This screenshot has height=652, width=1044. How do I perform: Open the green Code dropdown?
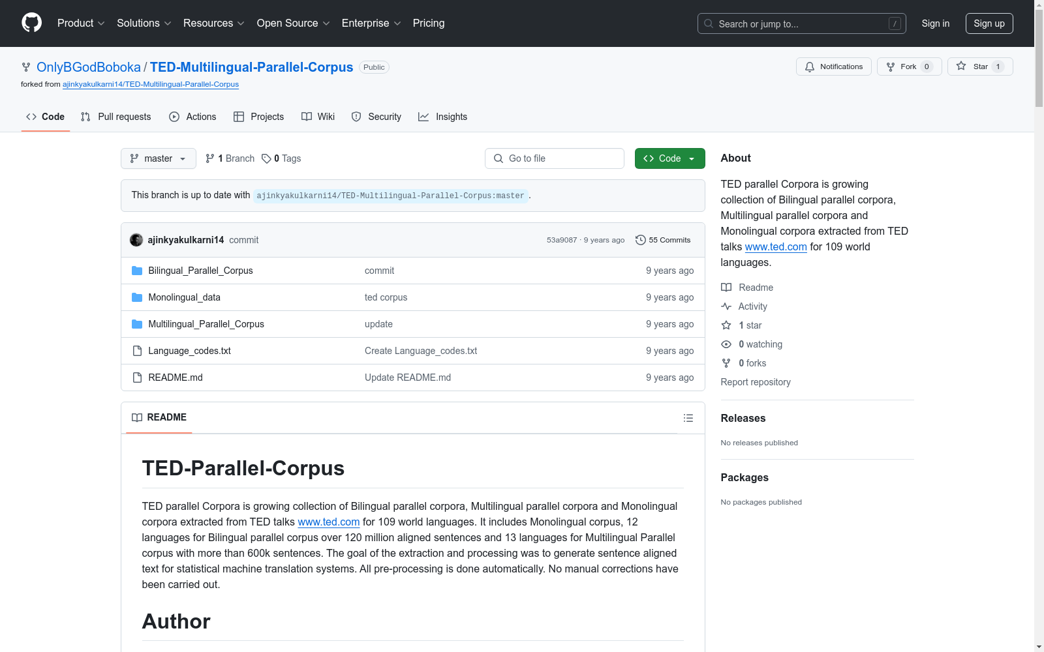(669, 158)
